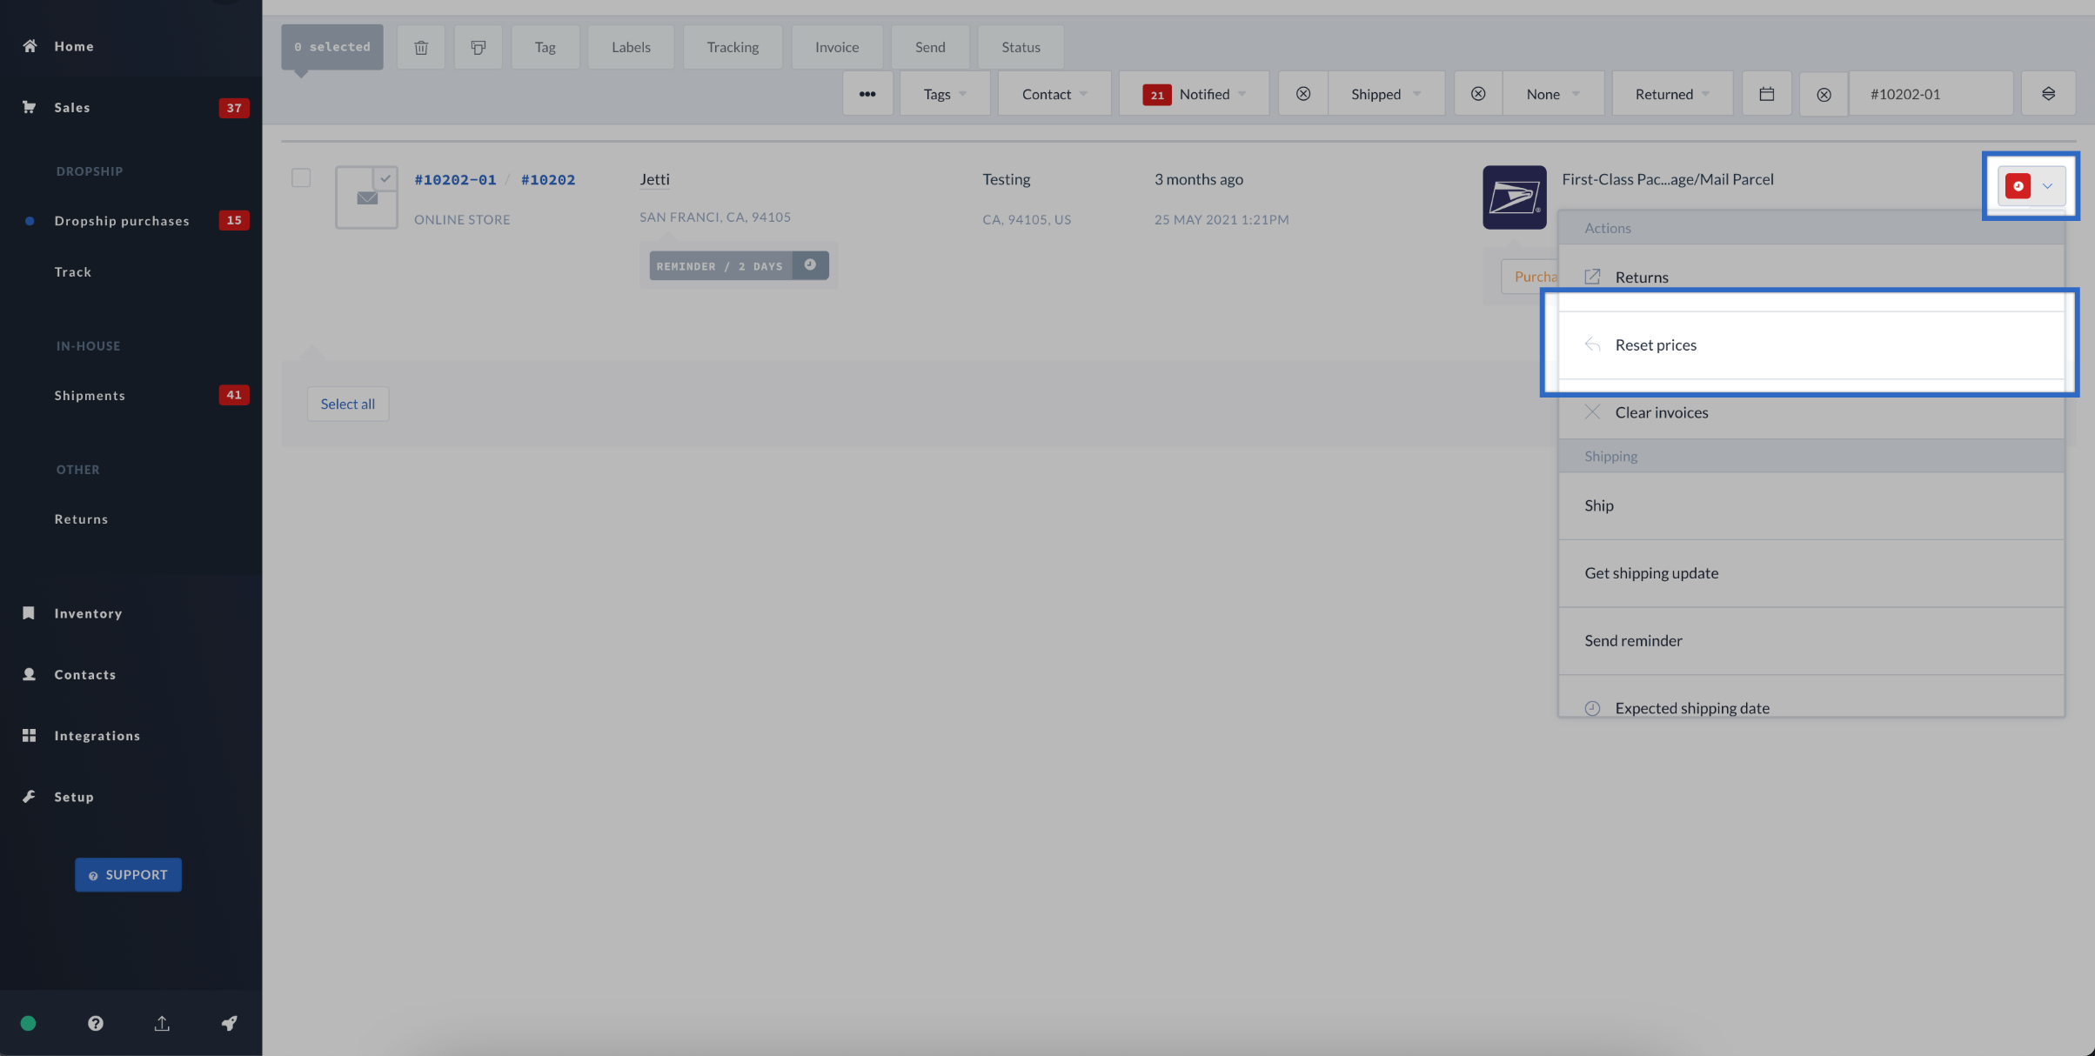Screen dimensions: 2095x1056
Task: Click the Status toolbar button
Action: point(1021,47)
